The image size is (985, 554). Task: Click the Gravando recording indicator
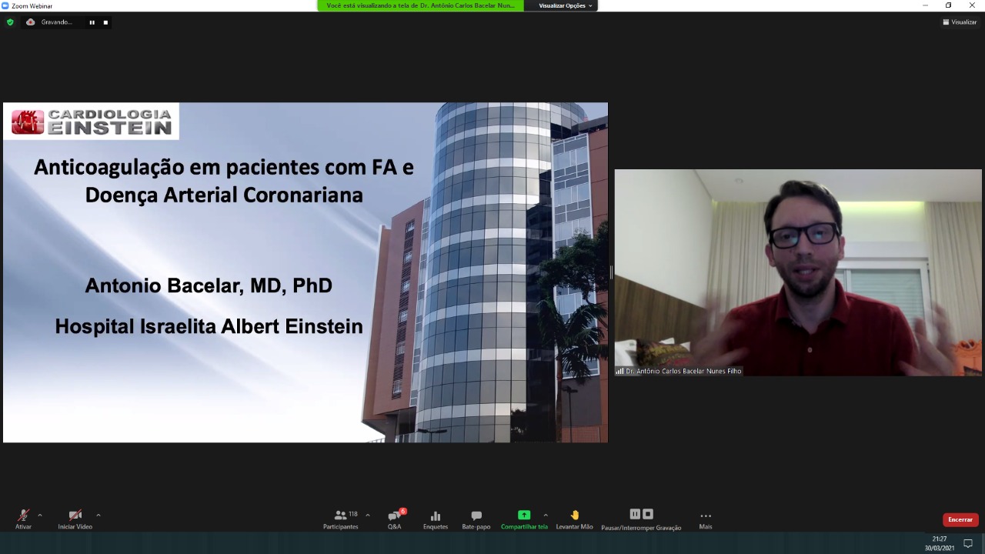(x=50, y=22)
